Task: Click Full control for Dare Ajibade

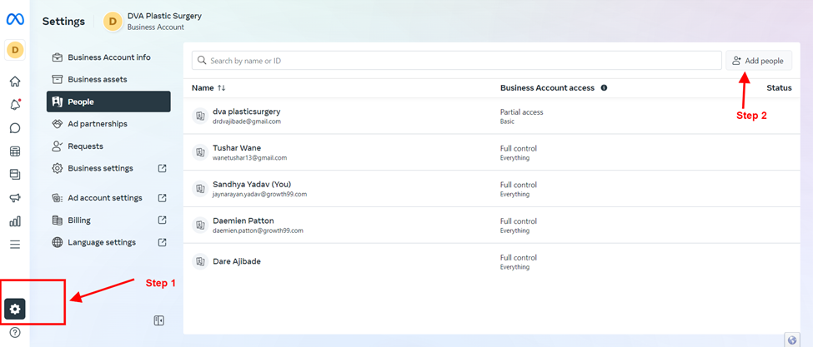Action: [x=519, y=257]
